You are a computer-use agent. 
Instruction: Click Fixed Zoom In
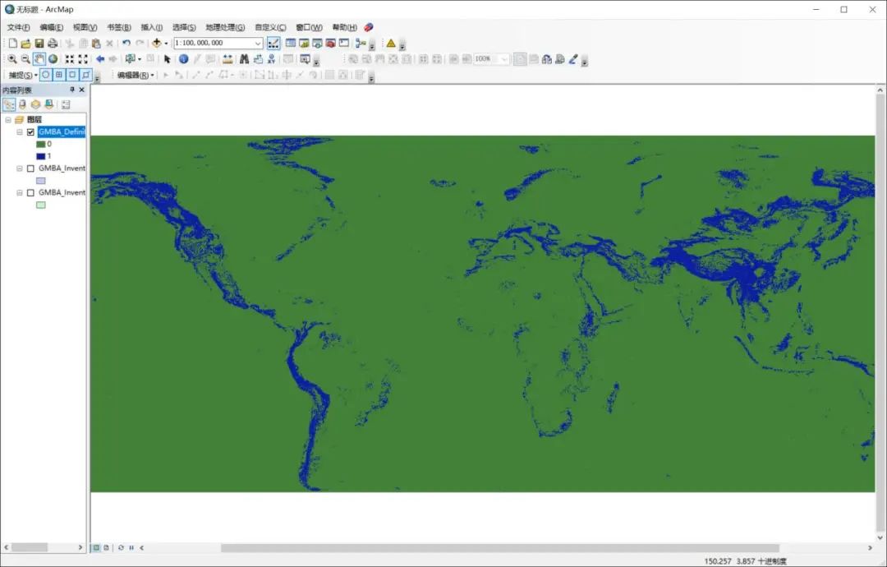tap(70, 59)
